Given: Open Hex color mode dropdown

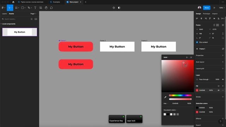Looking at the screenshot, I should click(166, 103).
